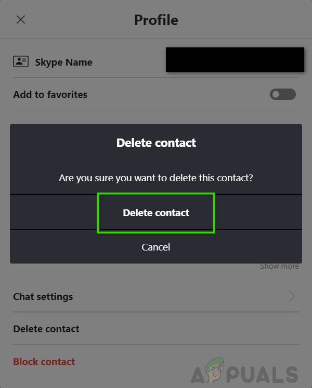Select Delete contact in the profile list
Screen dimensions: 312x388
click(46, 329)
